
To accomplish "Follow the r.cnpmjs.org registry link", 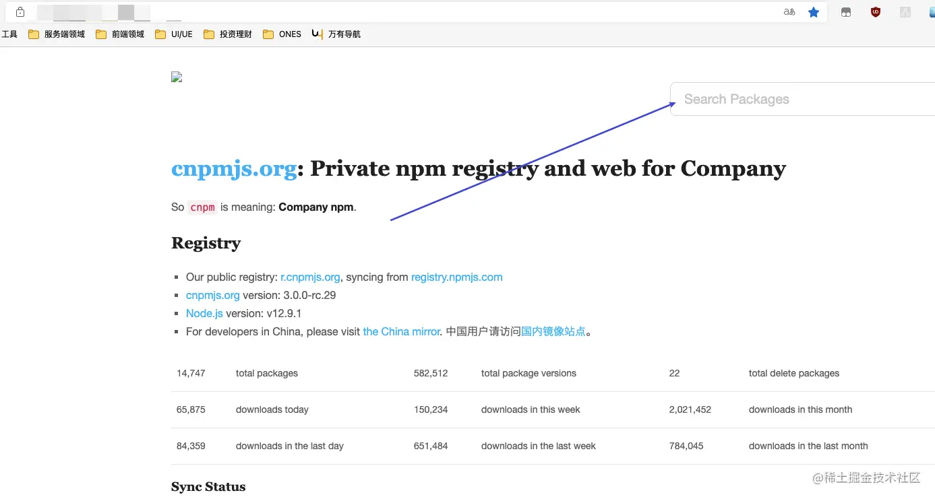I will click(x=310, y=277).
